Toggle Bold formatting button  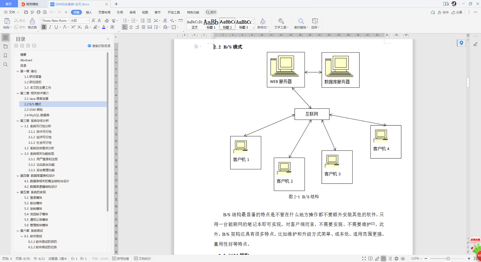(x=44, y=27)
